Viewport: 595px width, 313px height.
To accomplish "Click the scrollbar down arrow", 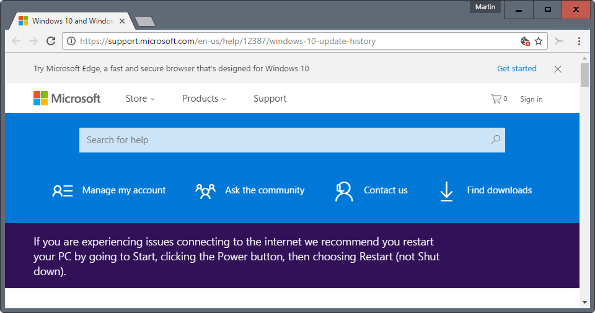I will (584, 302).
